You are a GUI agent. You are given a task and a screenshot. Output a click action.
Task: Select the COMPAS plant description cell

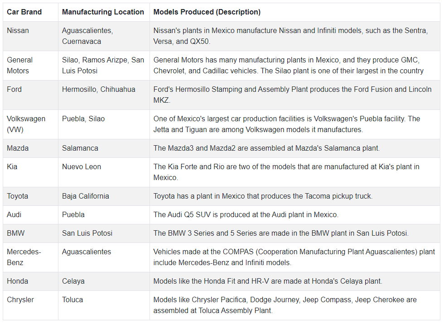click(295, 257)
